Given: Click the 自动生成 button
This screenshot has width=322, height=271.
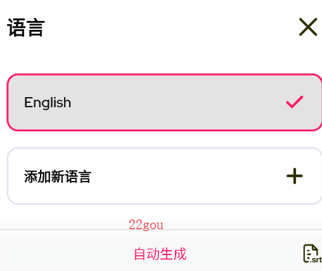Looking at the screenshot, I should click(x=160, y=254).
